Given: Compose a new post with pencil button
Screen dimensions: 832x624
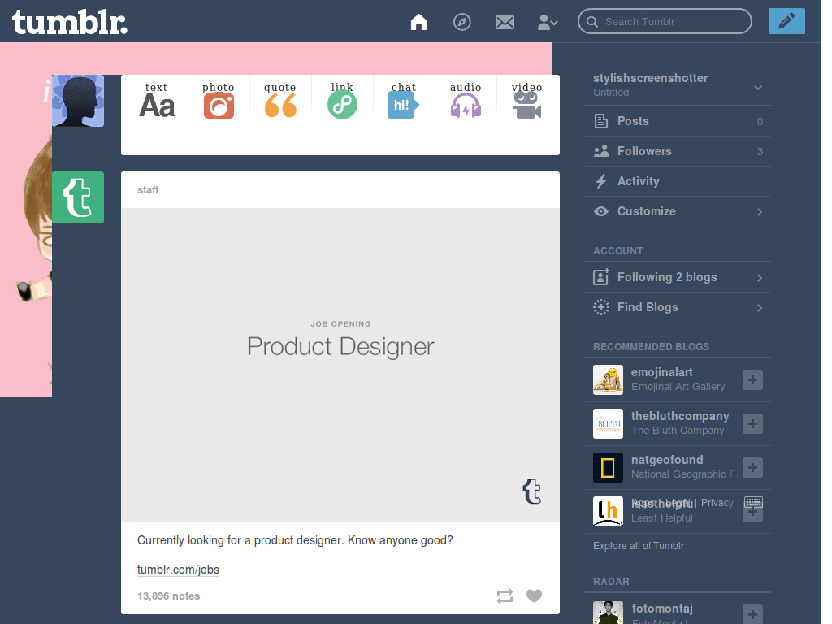Looking at the screenshot, I should pos(786,21).
